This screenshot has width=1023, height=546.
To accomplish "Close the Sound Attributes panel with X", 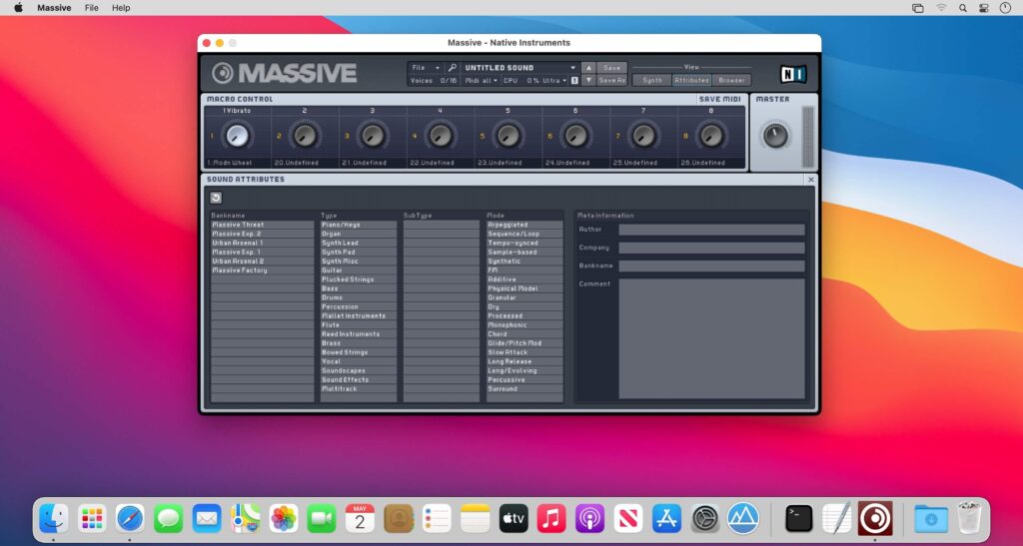I will point(810,180).
